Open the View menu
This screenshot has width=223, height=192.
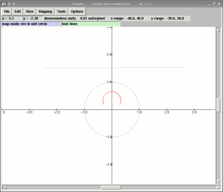point(30,11)
